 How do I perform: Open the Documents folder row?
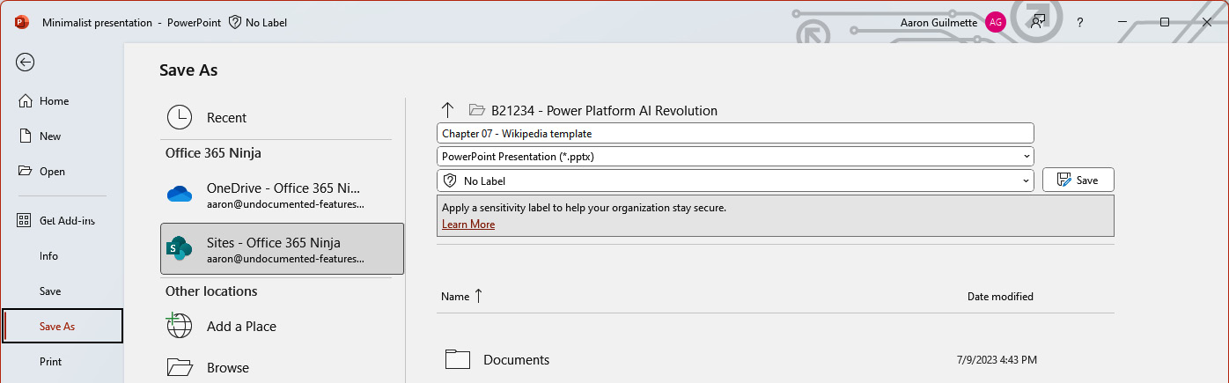(776, 359)
